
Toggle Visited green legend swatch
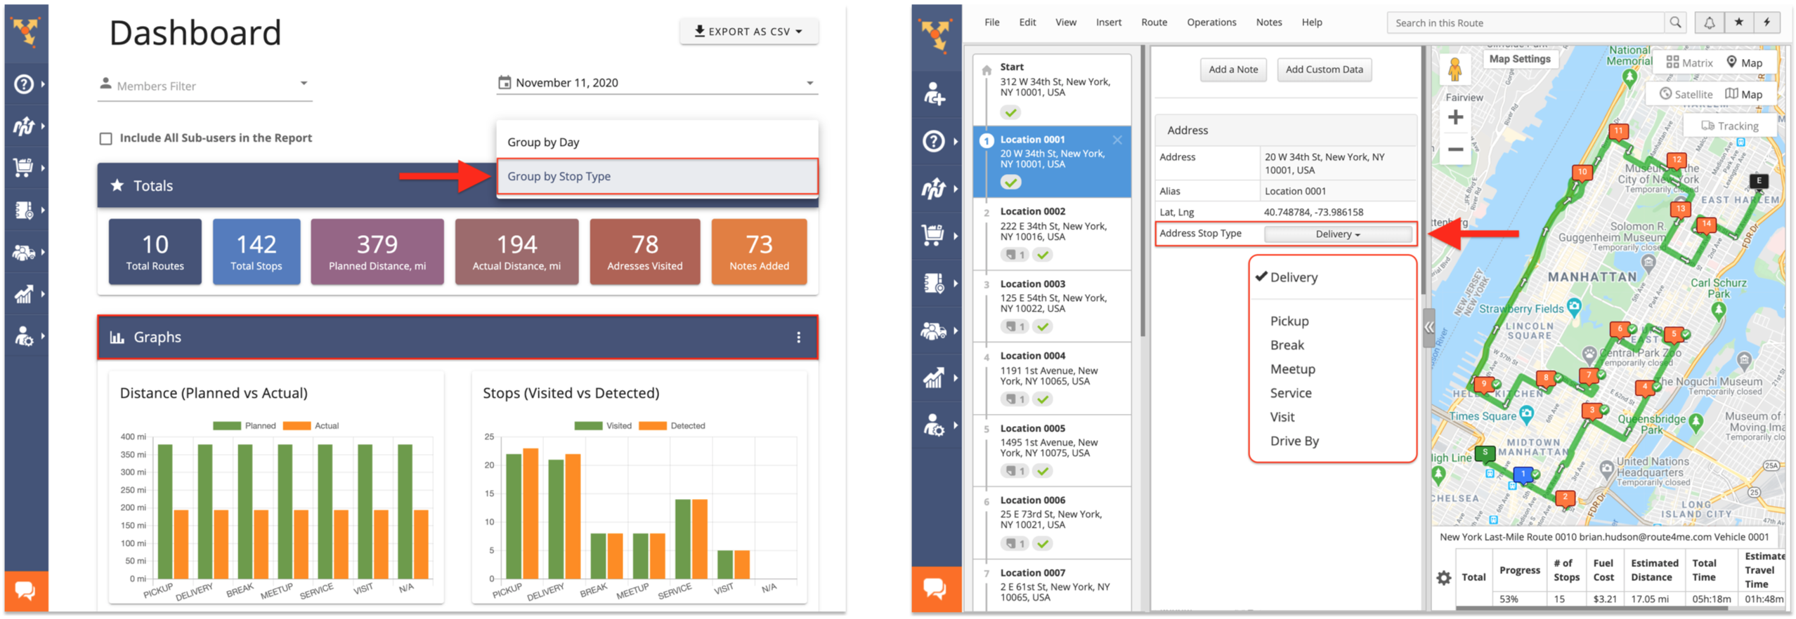click(587, 426)
